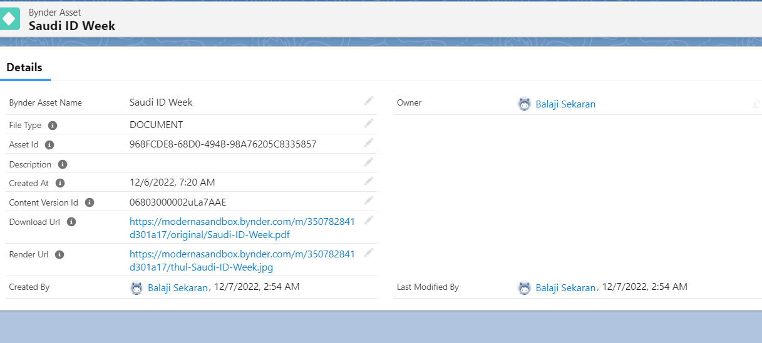Screen dimensions: 762x343
Task: Click the Bynder Asset header label
Action: (54, 12)
